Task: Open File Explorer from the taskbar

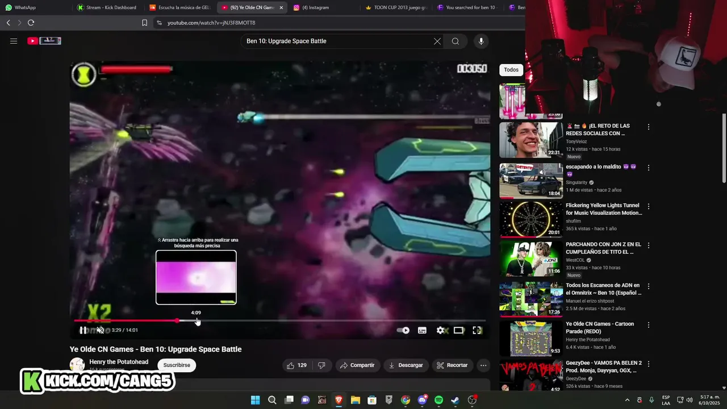Action: click(x=355, y=400)
